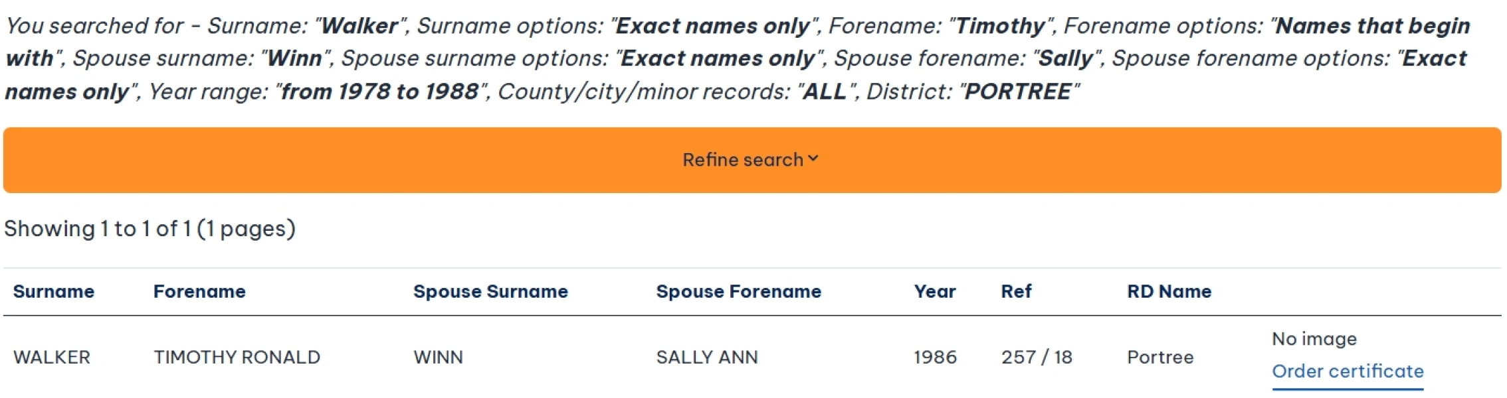Select the SALLY ANN spouse forename cell
1507x398 pixels.
click(x=706, y=358)
